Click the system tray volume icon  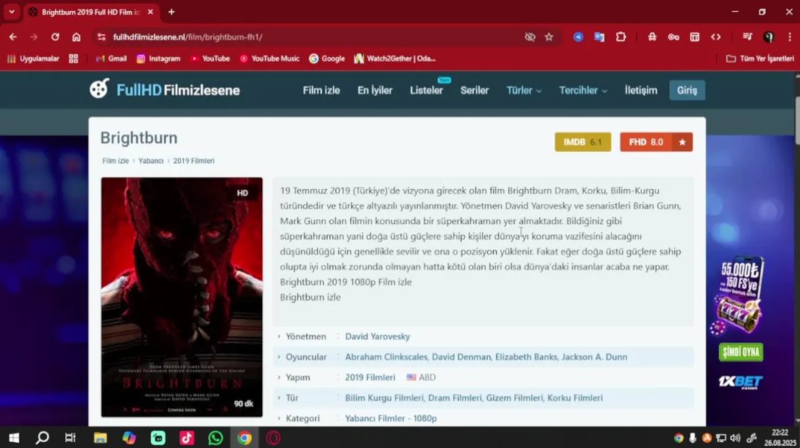click(x=735, y=438)
